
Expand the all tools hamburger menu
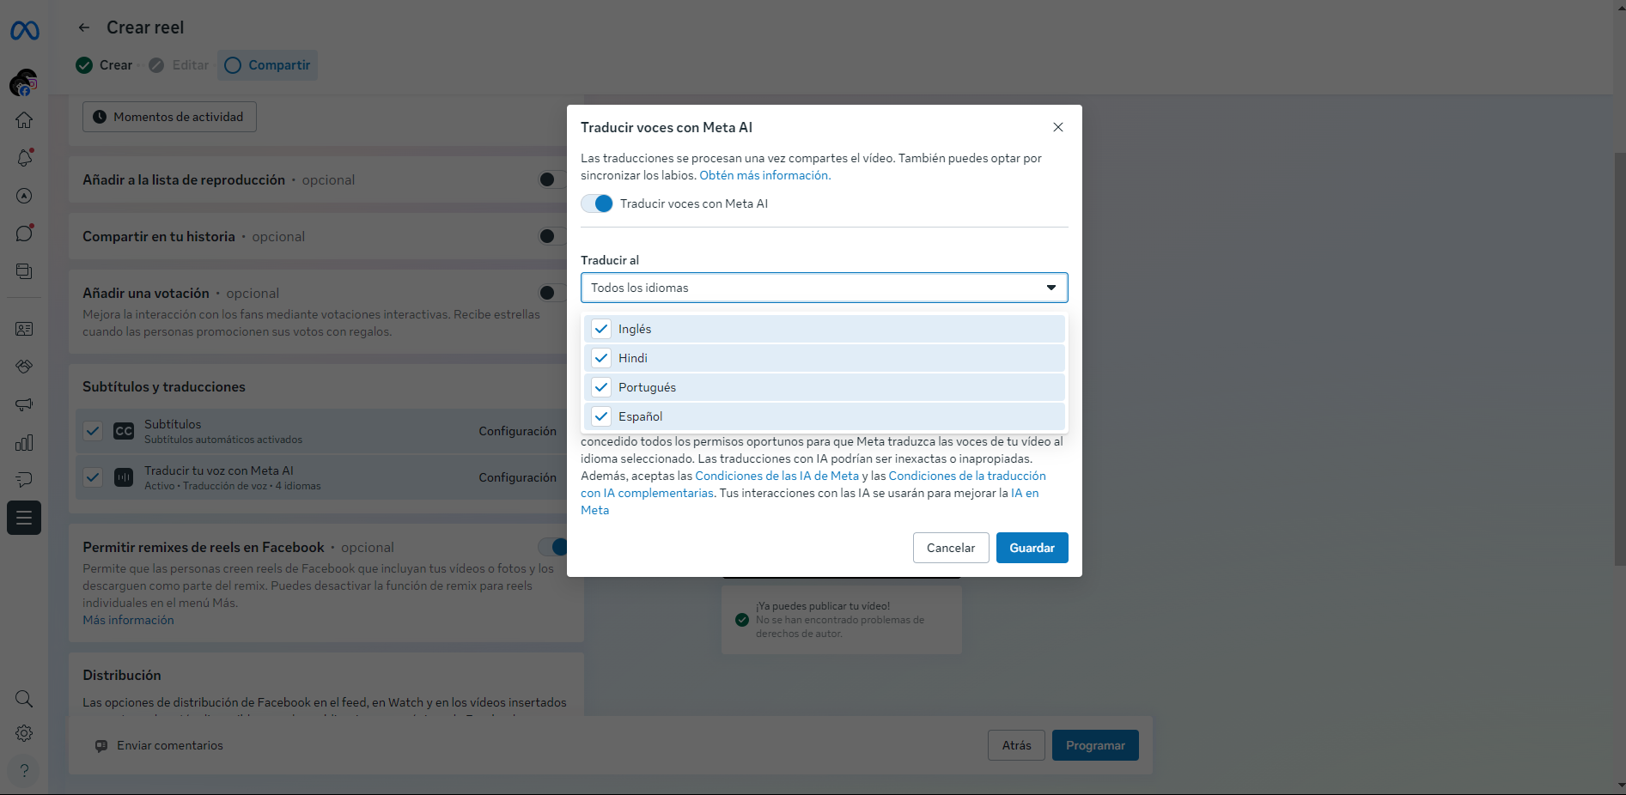(x=24, y=518)
